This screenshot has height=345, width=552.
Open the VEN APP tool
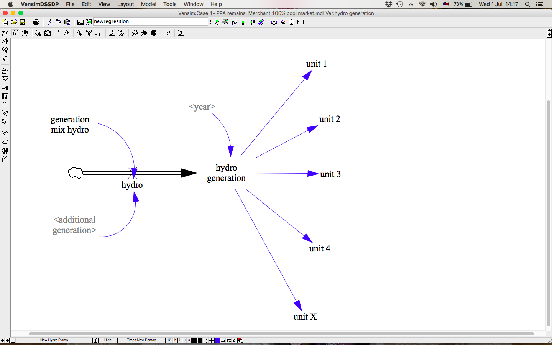click(x=5, y=151)
